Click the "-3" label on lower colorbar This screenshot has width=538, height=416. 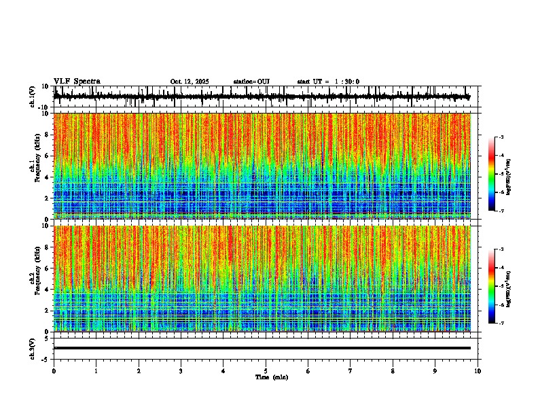click(x=501, y=249)
